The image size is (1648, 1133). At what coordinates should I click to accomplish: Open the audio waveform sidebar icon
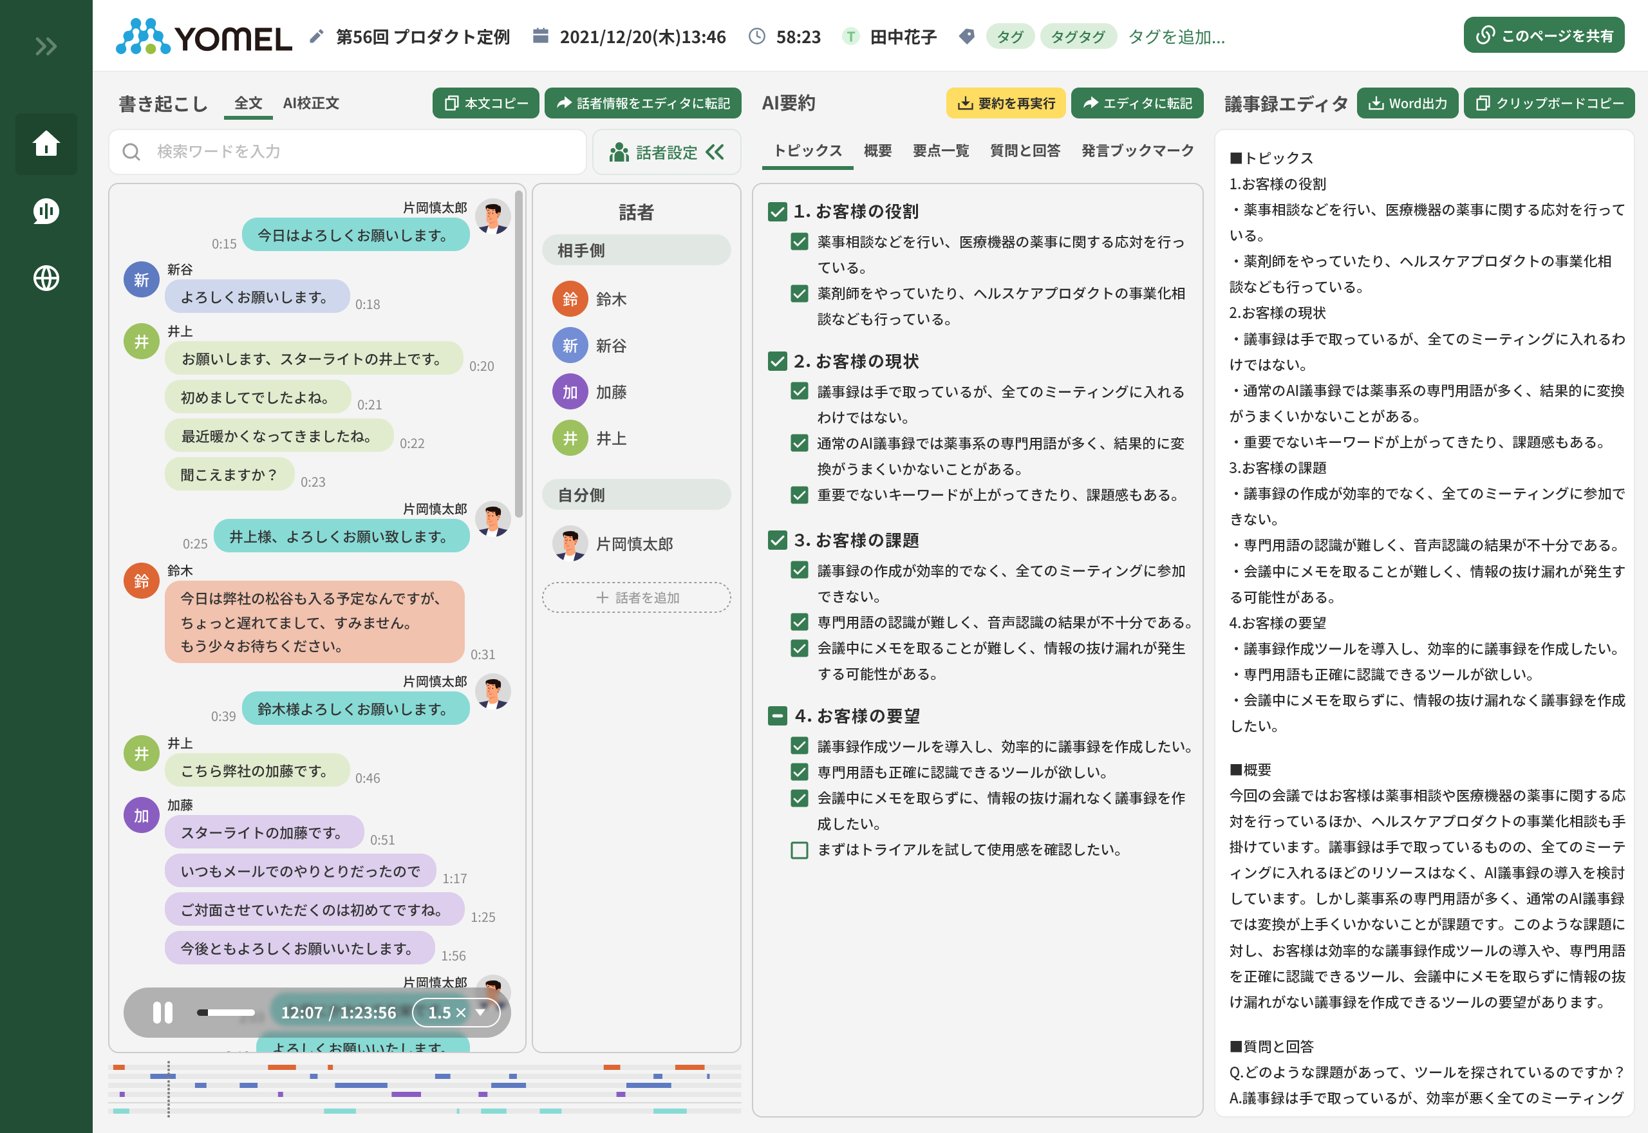(x=46, y=211)
